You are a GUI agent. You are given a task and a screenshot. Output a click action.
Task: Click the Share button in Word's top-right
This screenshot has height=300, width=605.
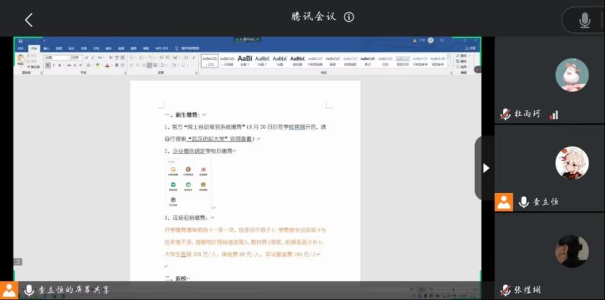[x=470, y=48]
